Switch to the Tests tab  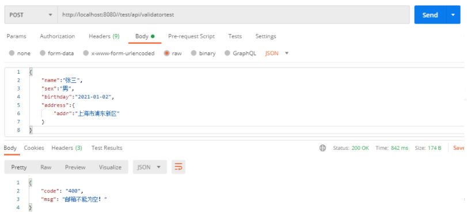click(235, 36)
